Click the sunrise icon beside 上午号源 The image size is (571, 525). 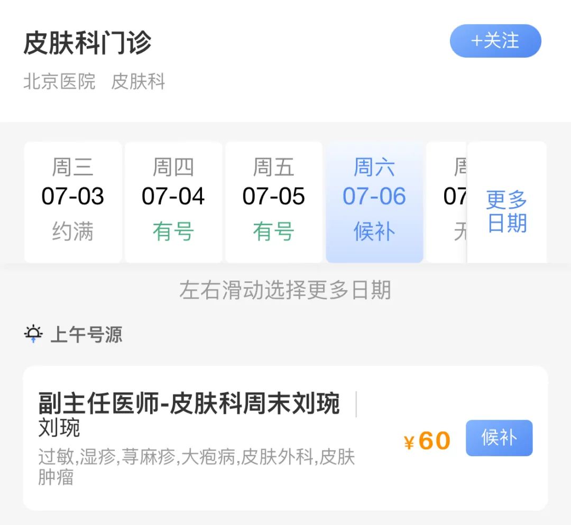tap(33, 334)
